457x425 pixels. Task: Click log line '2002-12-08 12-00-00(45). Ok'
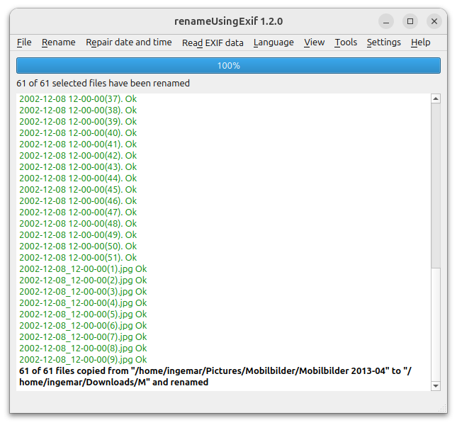[x=78, y=190]
